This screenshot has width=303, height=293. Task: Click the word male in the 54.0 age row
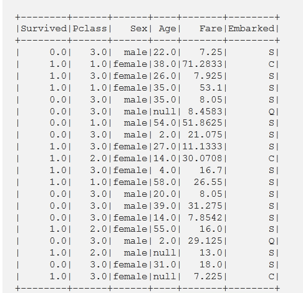tap(136, 122)
